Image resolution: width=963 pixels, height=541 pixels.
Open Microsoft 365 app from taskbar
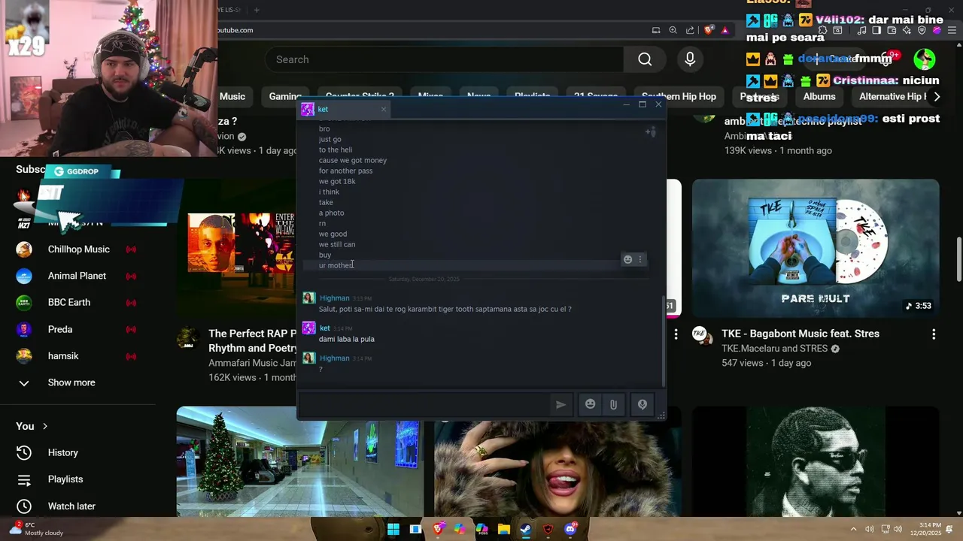click(x=481, y=529)
